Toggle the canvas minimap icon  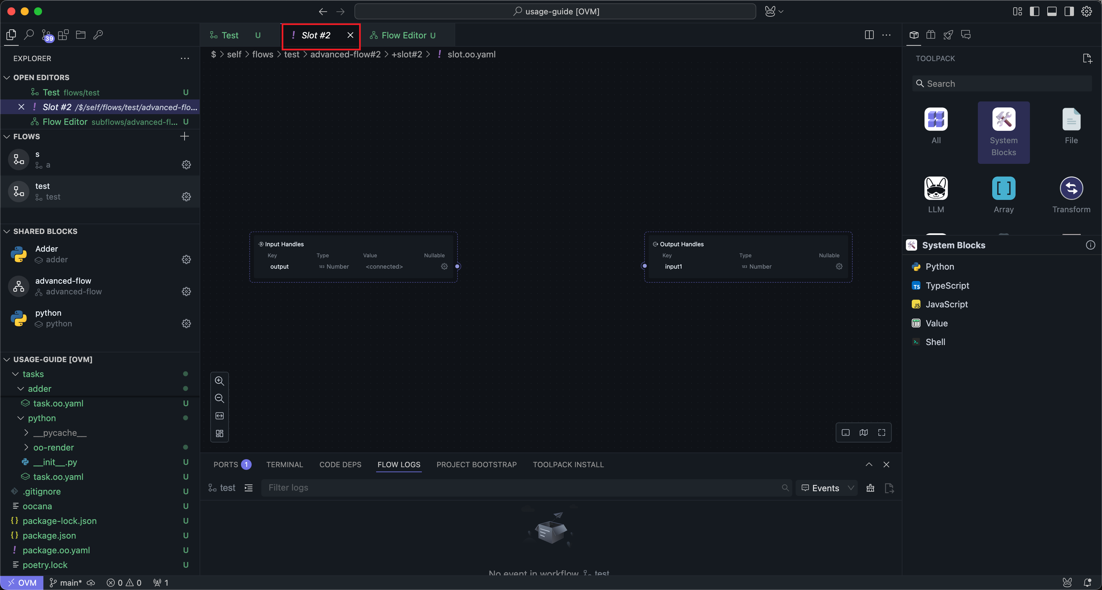863,432
